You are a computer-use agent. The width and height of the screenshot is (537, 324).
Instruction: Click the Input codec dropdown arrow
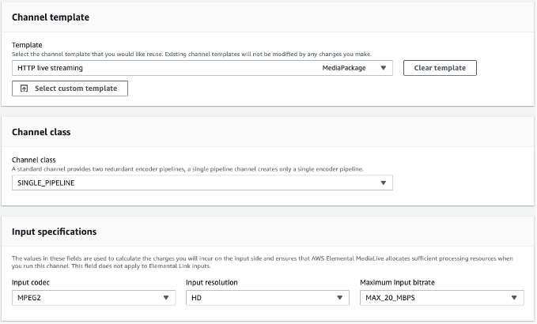click(166, 298)
